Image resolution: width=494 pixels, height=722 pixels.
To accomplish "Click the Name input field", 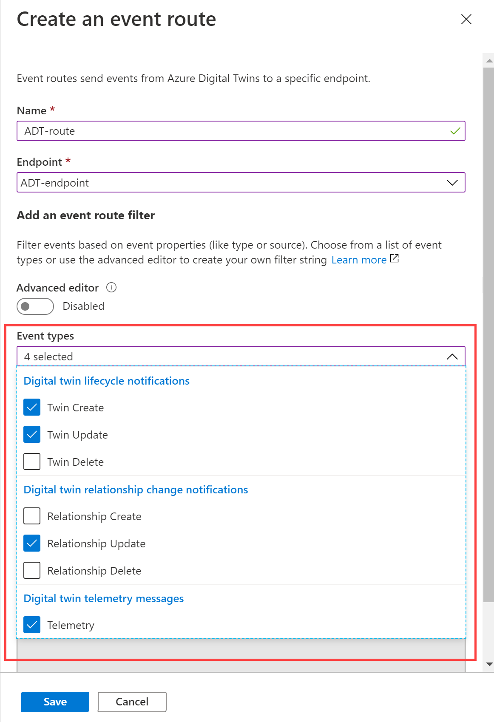I will 234,131.
